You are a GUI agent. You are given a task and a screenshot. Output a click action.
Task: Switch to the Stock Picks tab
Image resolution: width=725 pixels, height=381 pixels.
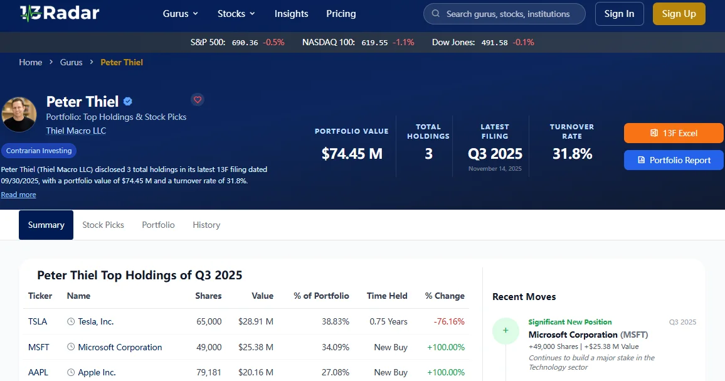(x=103, y=225)
